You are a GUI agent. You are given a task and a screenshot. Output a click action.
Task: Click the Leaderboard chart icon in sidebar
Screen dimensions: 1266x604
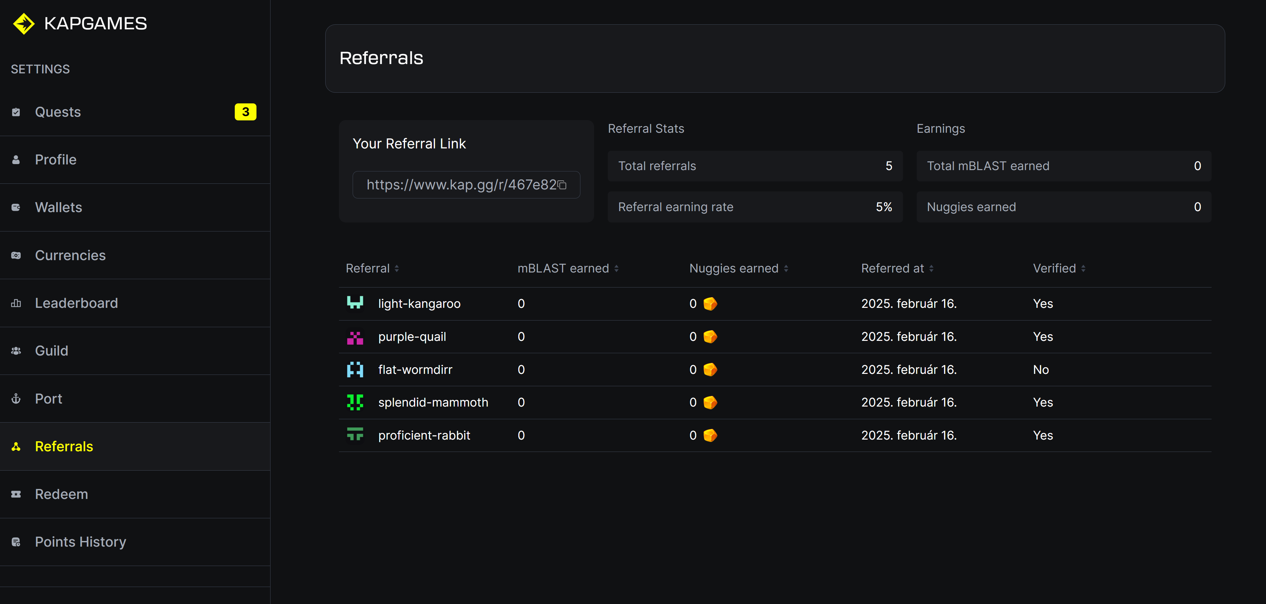coord(16,303)
